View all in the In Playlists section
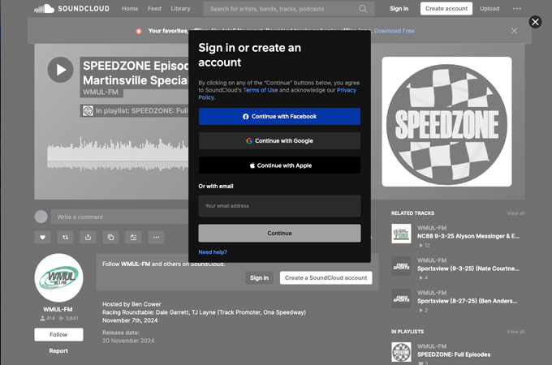Viewport: 552px width, 365px height. pos(515,332)
